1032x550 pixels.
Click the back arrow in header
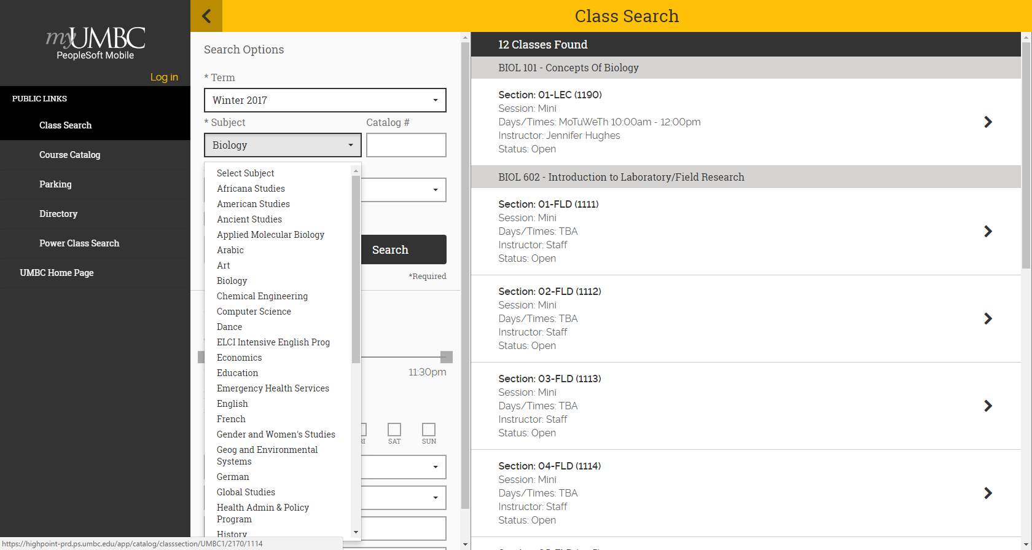pyautogui.click(x=206, y=16)
